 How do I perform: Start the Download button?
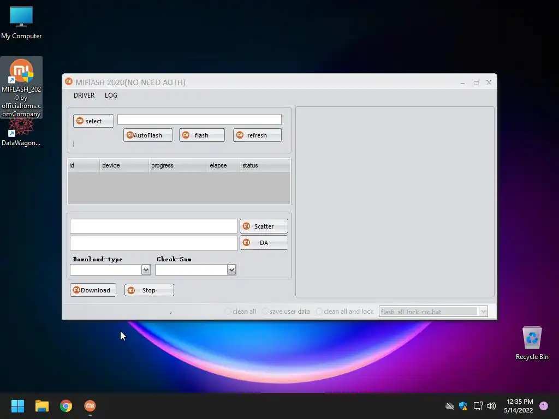tap(93, 290)
